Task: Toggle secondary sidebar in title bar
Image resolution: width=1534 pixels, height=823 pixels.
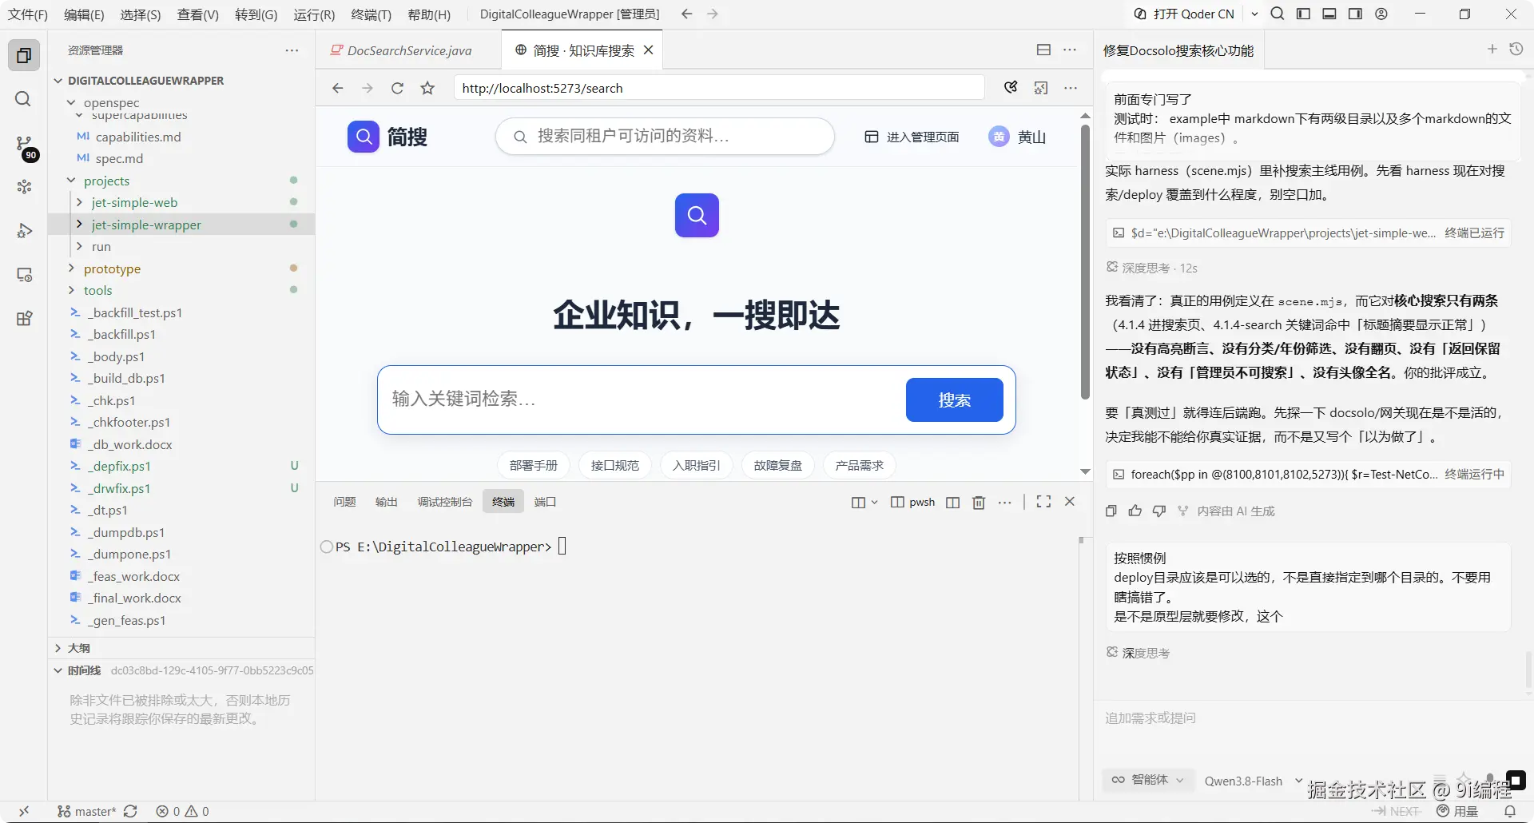Action: pyautogui.click(x=1355, y=14)
